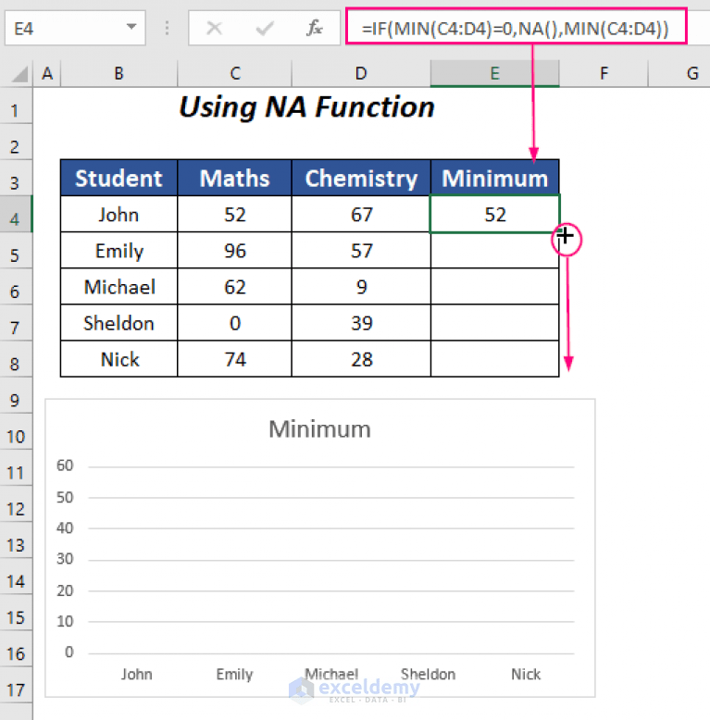
Task: Click the chart axis value 60
Action: tap(65, 466)
